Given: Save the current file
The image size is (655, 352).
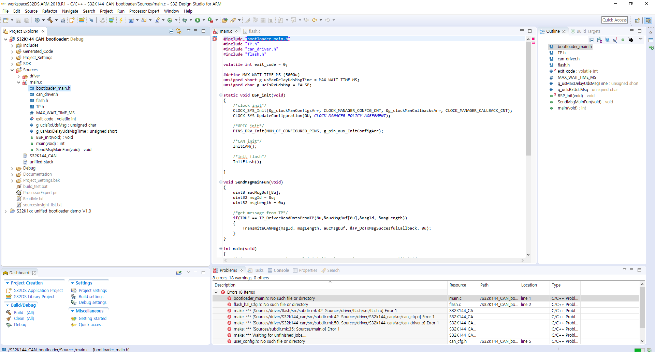Looking at the screenshot, I should coord(18,20).
